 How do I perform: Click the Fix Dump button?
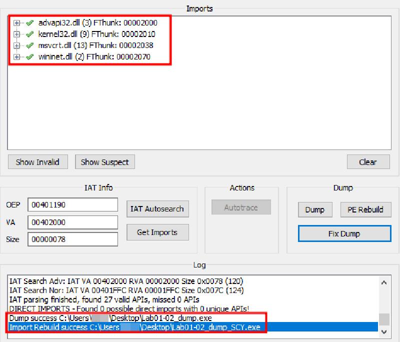pos(344,234)
